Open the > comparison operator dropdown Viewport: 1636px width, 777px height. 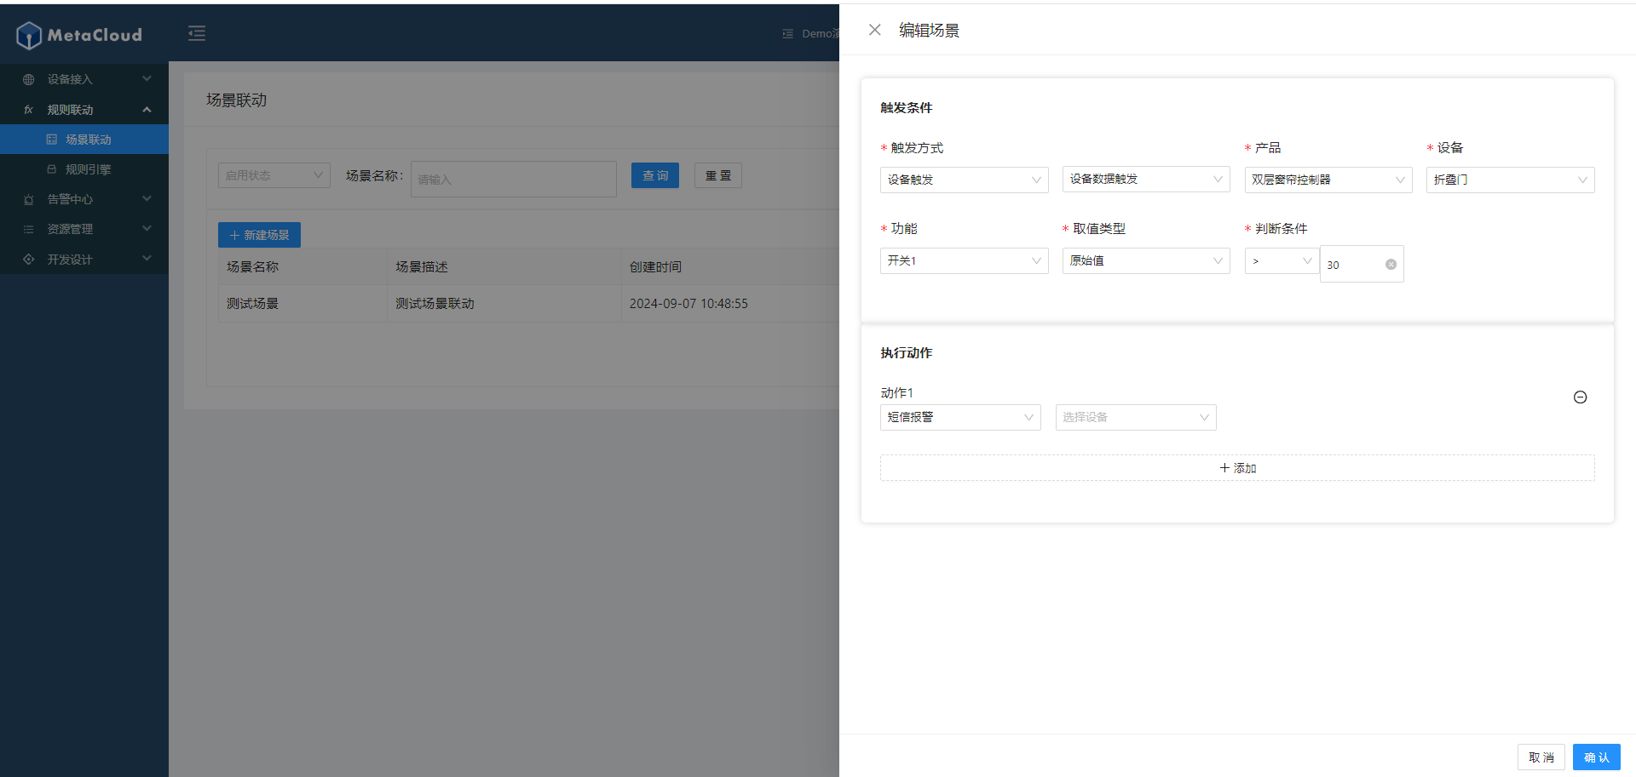[1282, 261]
